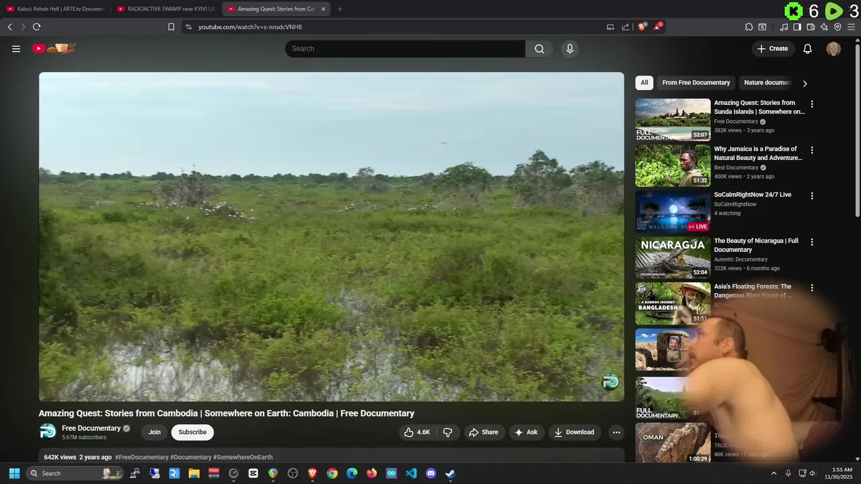Click the video player area
Image resolution: width=861 pixels, height=484 pixels.
pos(332,237)
